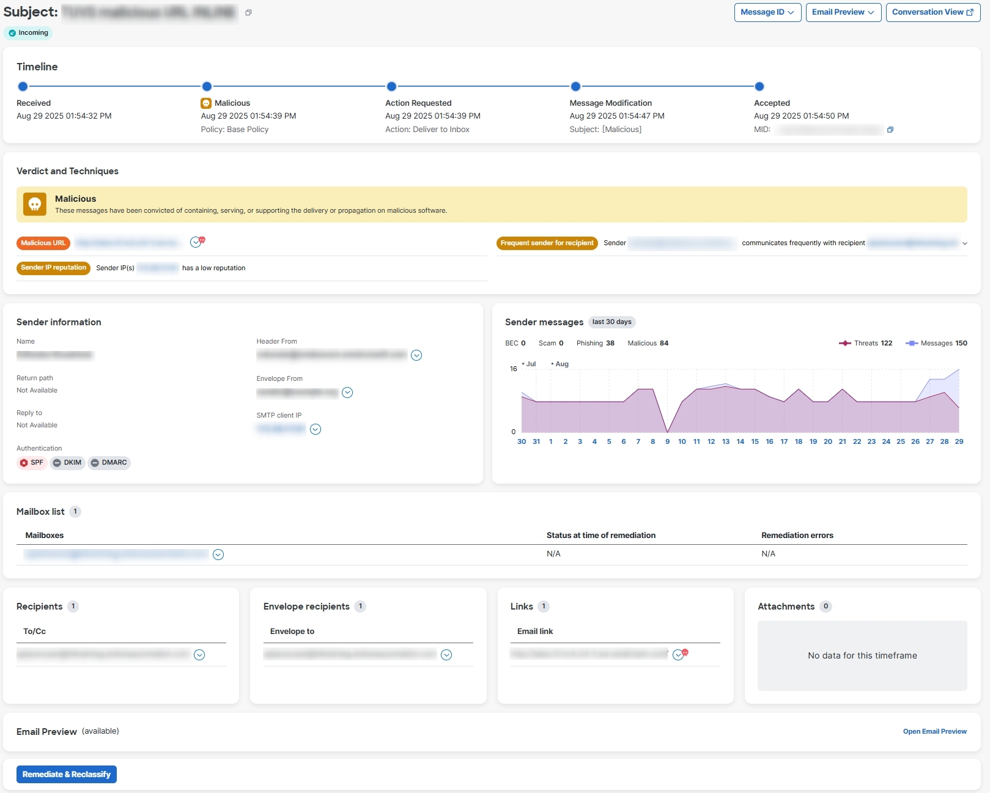Click the Open Email Preview link
Screen dimensions: 990x793
[934, 731]
